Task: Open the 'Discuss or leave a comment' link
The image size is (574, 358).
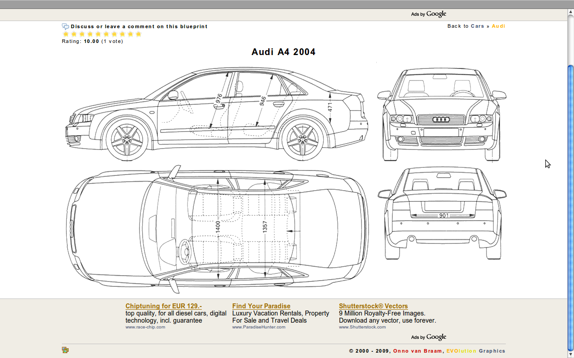Action: (139, 26)
